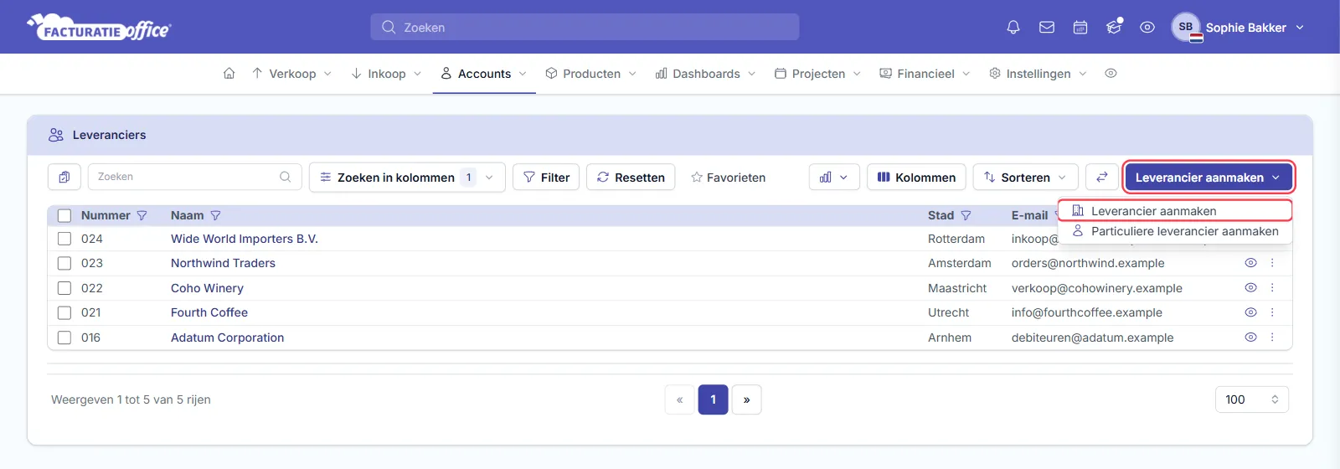View the Adatum Corporation row eye icon
Viewport: 1340px width, 469px height.
coord(1250,338)
